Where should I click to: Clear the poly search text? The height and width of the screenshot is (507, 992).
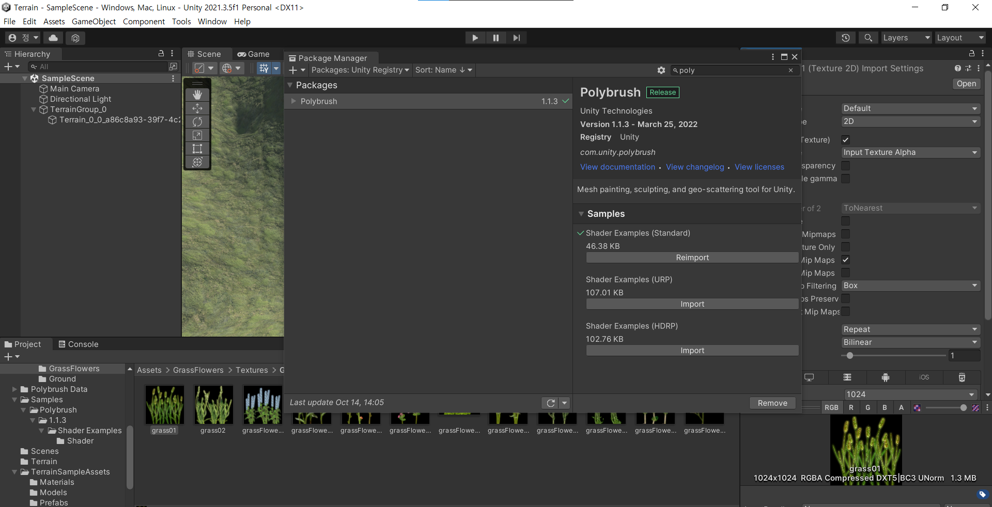791,70
